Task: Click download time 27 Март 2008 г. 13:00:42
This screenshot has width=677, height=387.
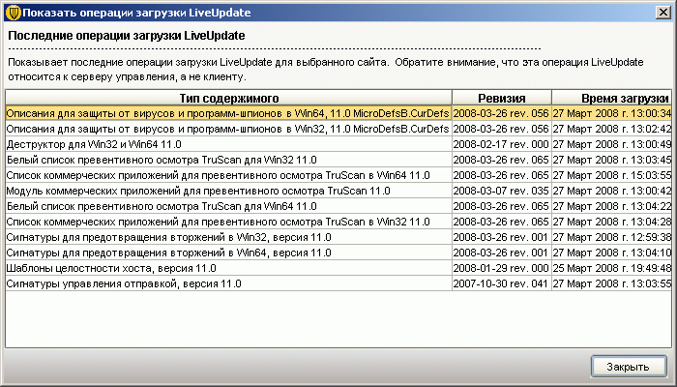Action: point(612,192)
